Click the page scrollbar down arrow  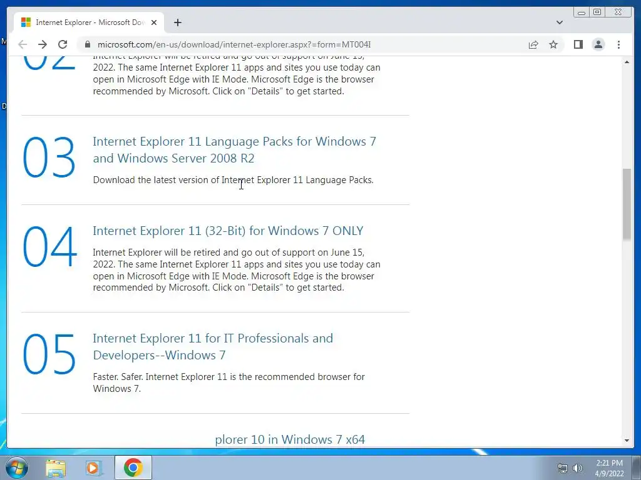(x=627, y=441)
